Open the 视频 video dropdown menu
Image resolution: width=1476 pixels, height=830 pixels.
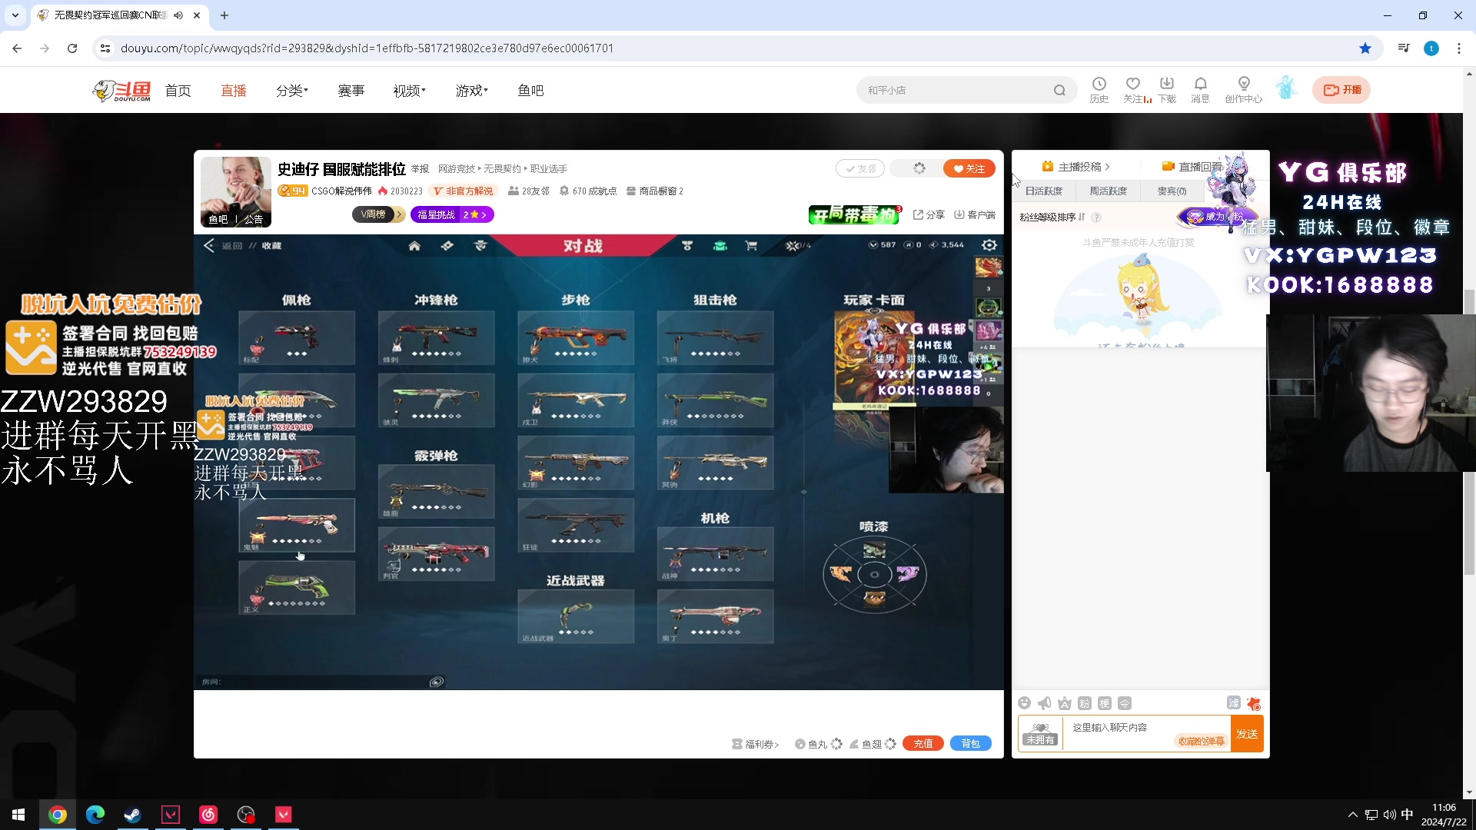click(408, 90)
